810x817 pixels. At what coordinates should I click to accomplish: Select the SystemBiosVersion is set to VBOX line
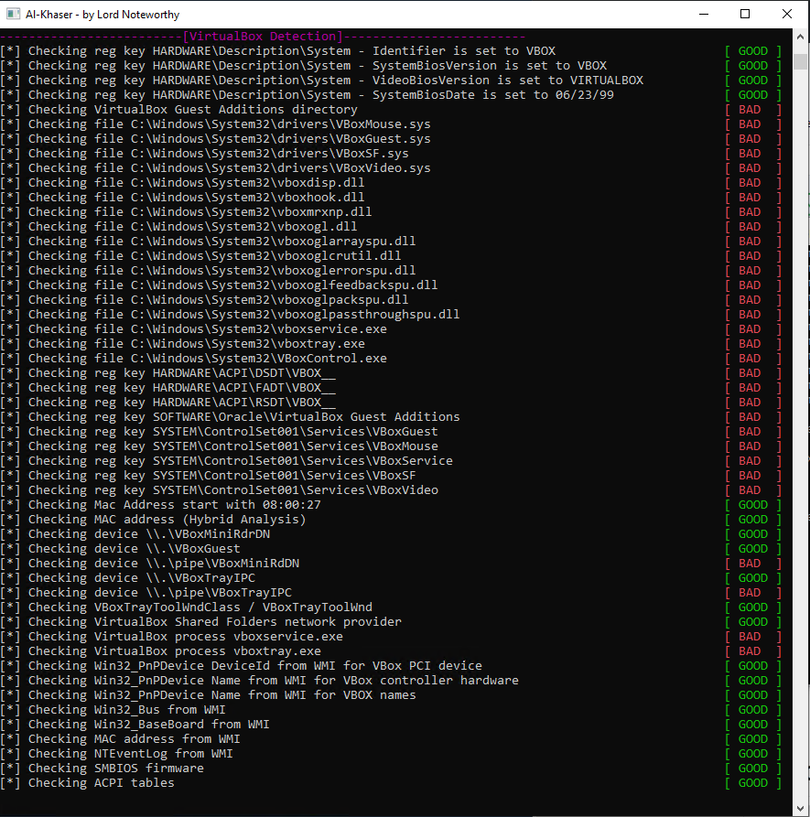pos(391,66)
